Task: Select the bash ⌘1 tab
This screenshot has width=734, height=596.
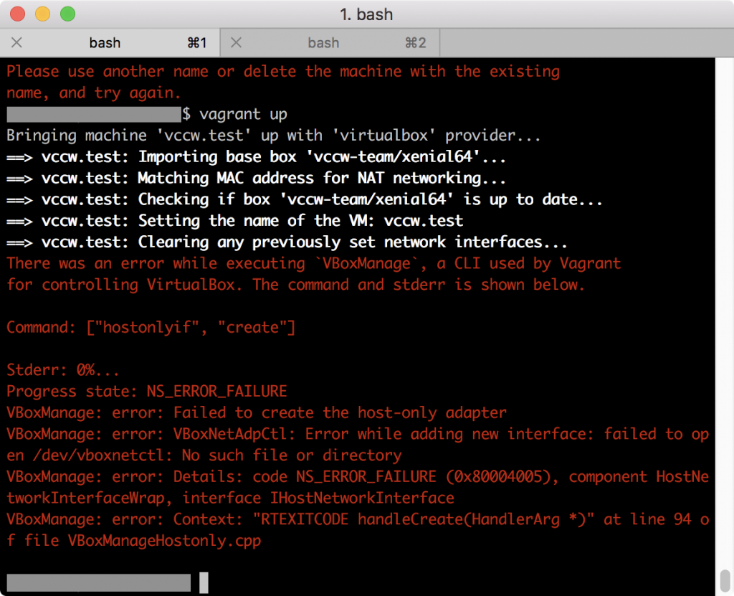Action: (105, 43)
